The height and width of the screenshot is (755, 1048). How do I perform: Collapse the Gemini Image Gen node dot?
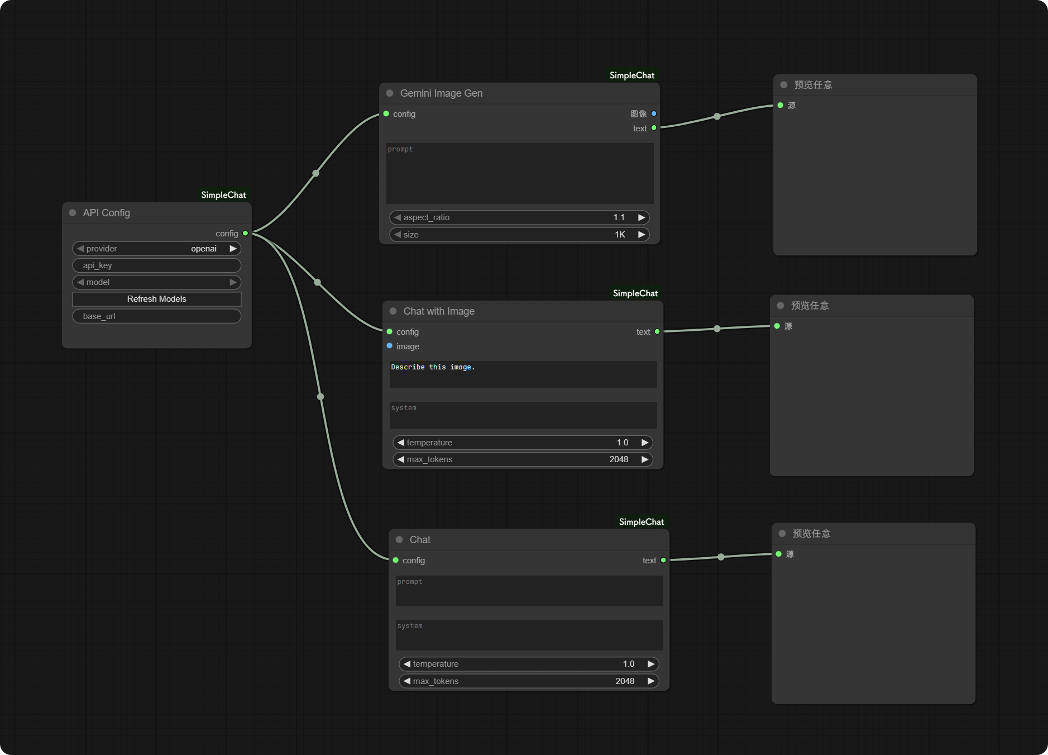click(390, 93)
